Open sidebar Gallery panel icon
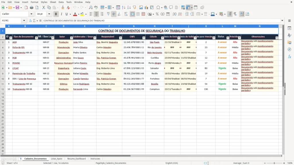Screen dimensions: 294x165 pos(289,42)
